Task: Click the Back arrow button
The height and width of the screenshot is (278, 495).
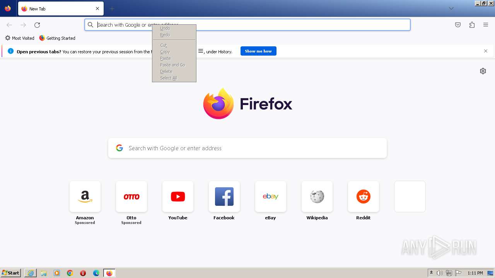Action: [x=9, y=25]
